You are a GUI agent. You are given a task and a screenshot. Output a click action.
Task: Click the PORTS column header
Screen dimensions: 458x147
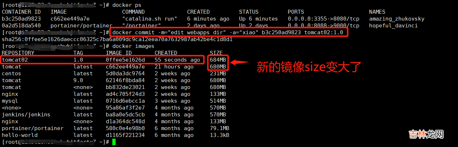[296, 12]
